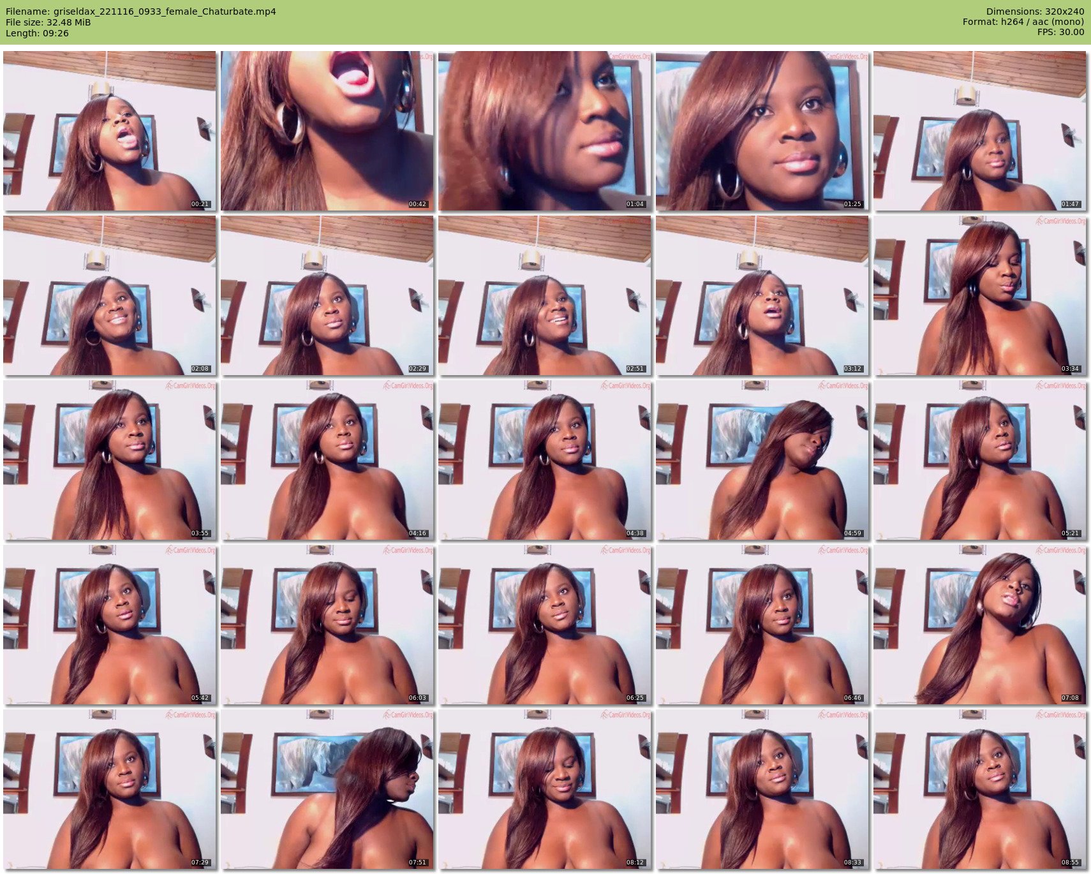Click the 'Format: h264 / aac (mono)' text

click(x=1023, y=22)
